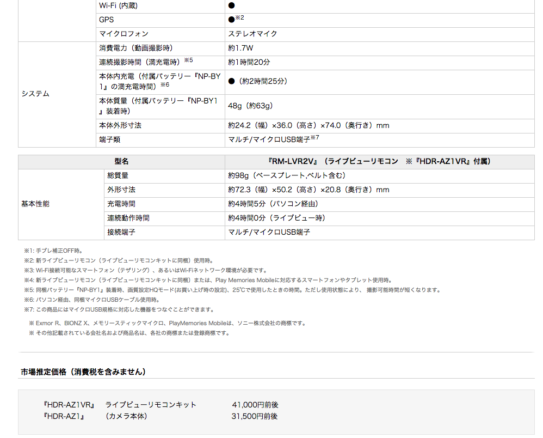The height and width of the screenshot is (438, 543).
Task: Click the '充電時間' row label
Action: click(x=121, y=204)
